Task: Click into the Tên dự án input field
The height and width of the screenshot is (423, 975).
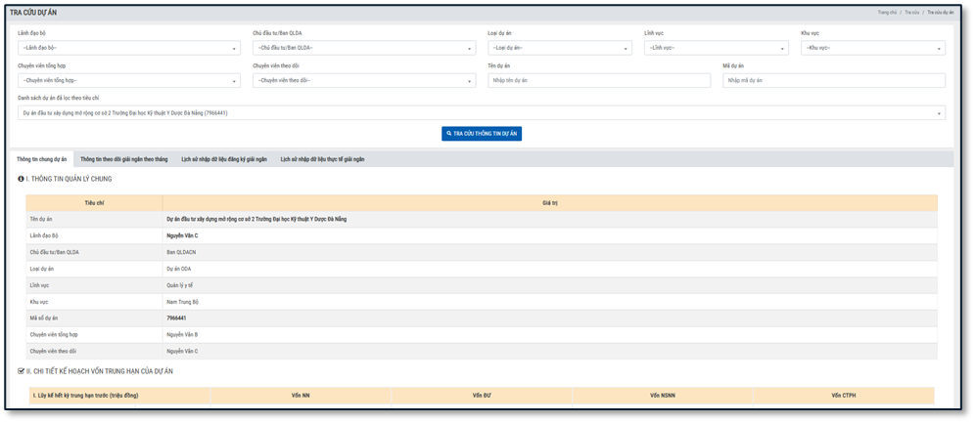Action: pyautogui.click(x=598, y=81)
